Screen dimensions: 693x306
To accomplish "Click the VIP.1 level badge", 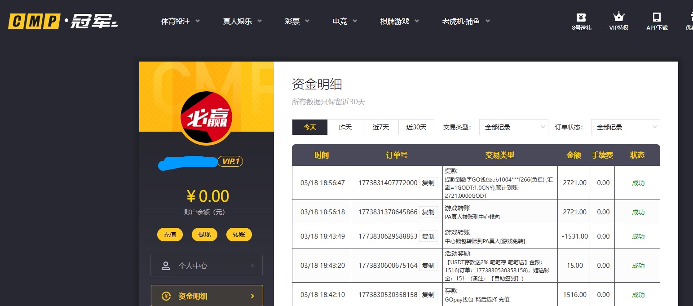I will click(231, 161).
